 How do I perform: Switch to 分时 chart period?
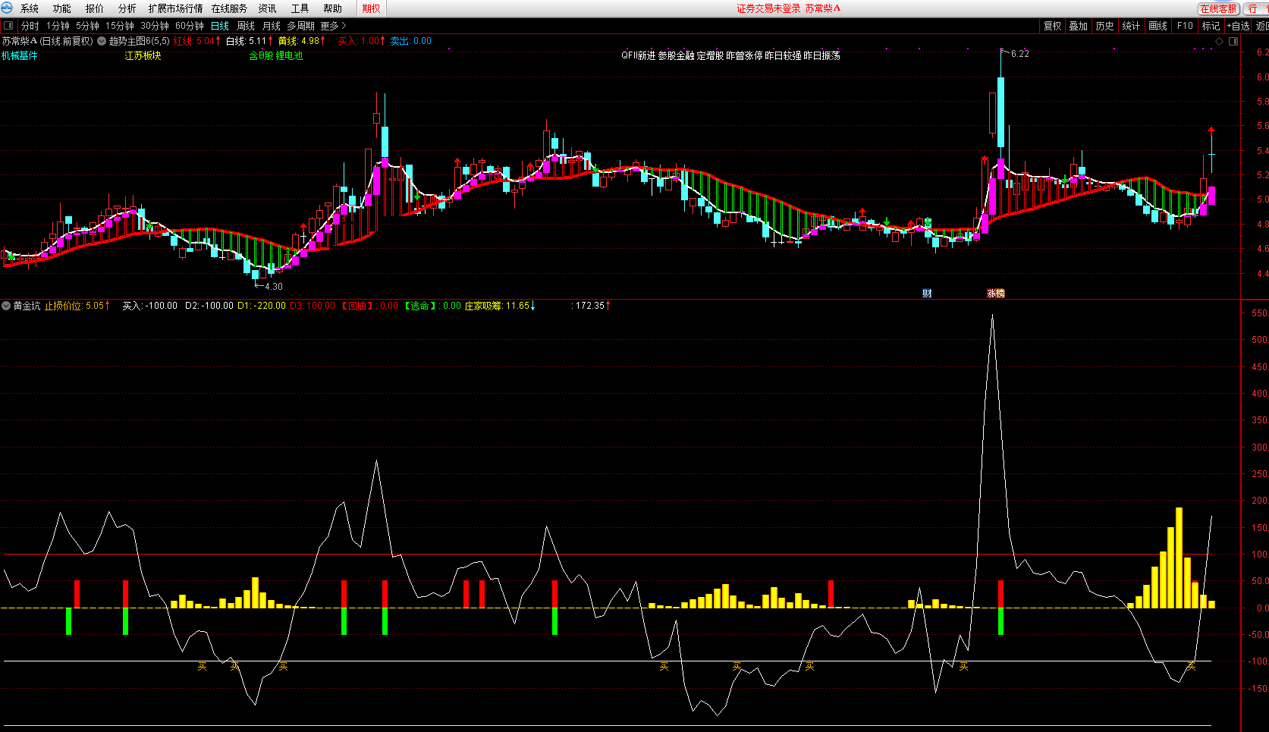[x=30, y=26]
